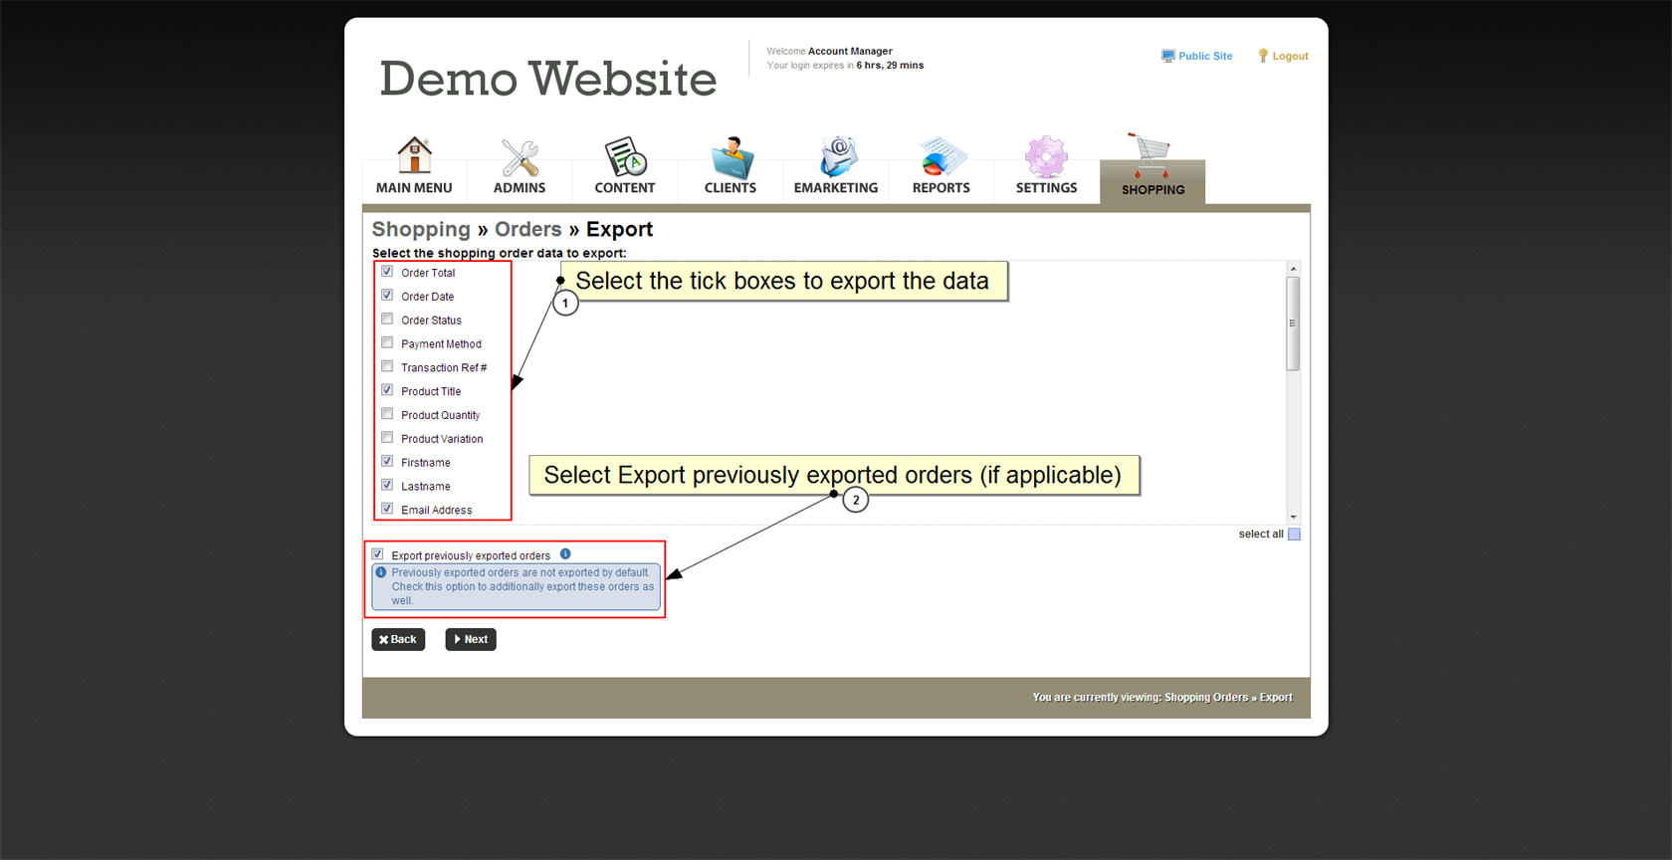
Task: Open the Content document icon
Action: pyautogui.click(x=625, y=157)
